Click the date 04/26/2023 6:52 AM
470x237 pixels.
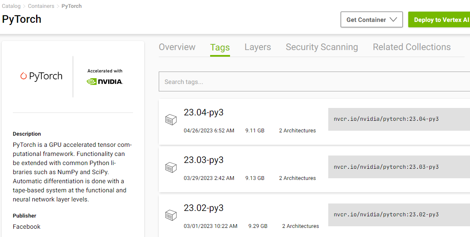tap(209, 130)
